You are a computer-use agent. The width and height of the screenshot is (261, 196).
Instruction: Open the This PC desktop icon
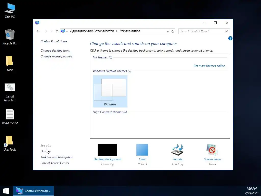pos(10,11)
